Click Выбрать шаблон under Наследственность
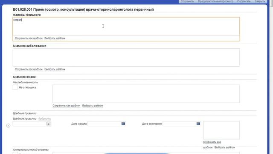The width and height of the screenshot is (273, 154). 93,106
